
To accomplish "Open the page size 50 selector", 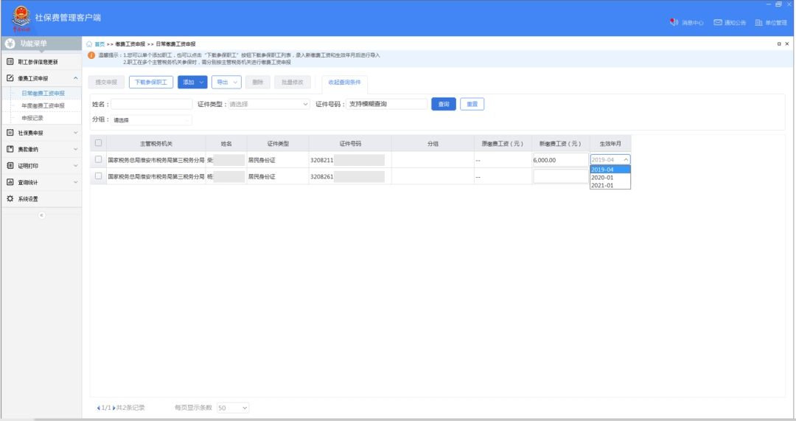I will point(233,408).
